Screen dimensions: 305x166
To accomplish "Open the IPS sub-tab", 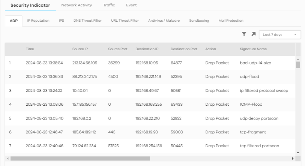I will [x=61, y=20].
